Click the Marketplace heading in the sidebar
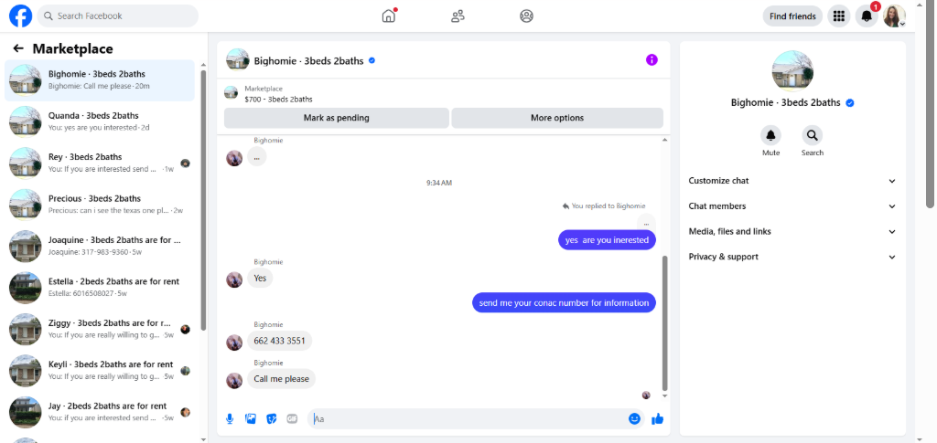 click(73, 49)
